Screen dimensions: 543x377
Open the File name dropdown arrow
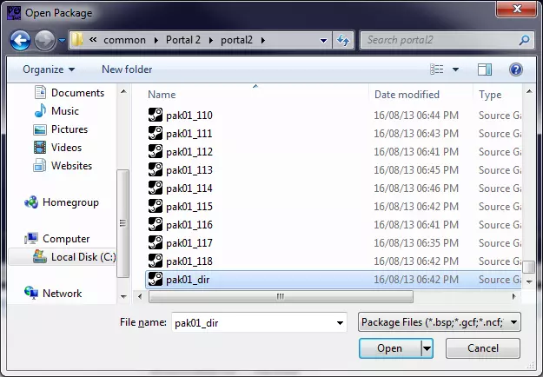tap(340, 322)
